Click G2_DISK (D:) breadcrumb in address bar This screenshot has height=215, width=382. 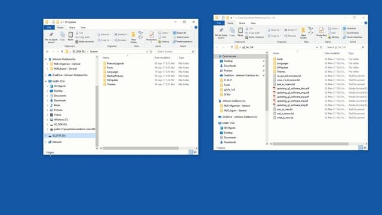(x=79, y=52)
